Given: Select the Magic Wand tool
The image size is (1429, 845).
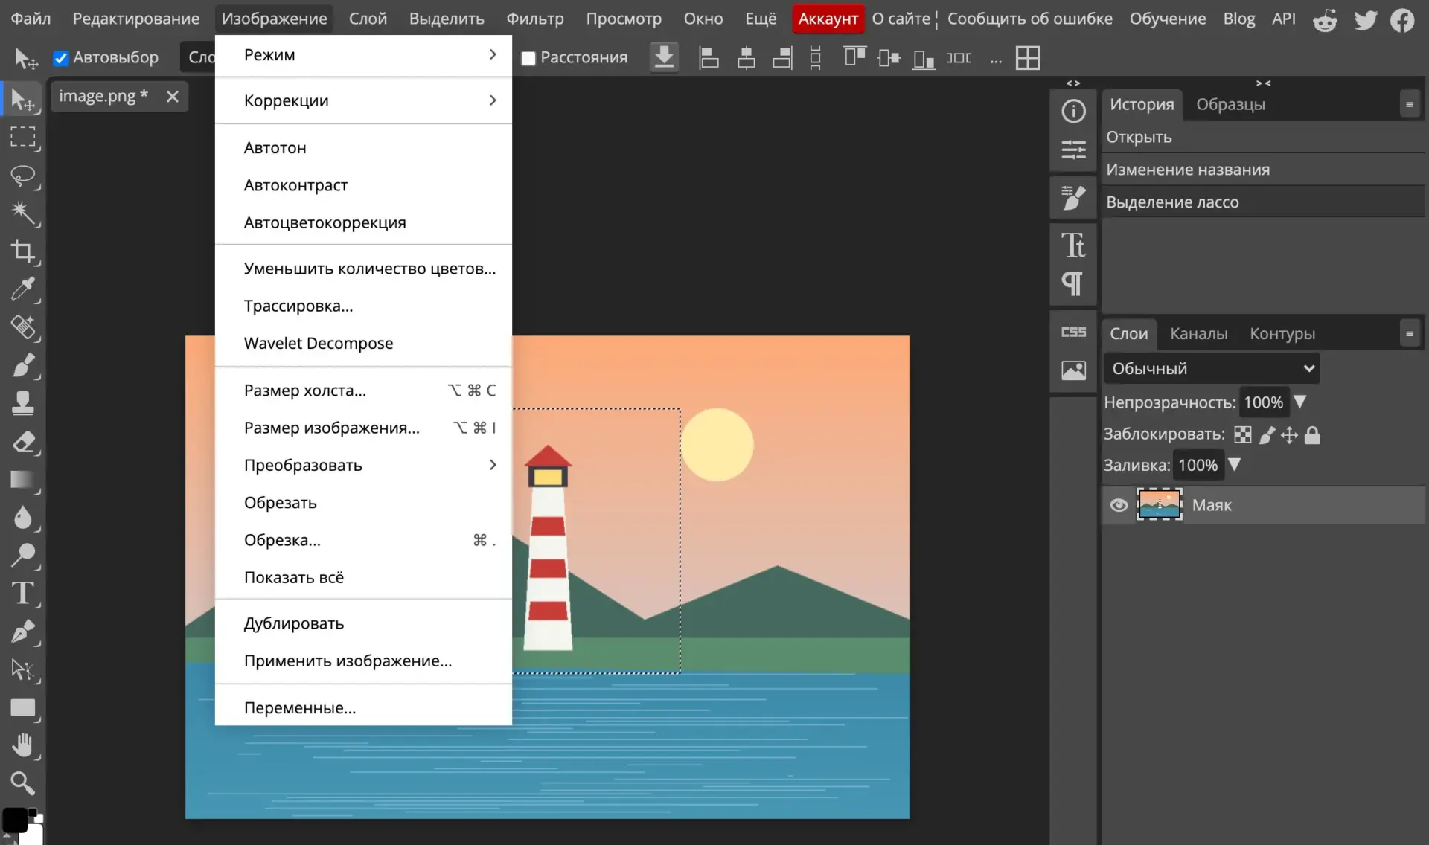Looking at the screenshot, I should (x=22, y=213).
